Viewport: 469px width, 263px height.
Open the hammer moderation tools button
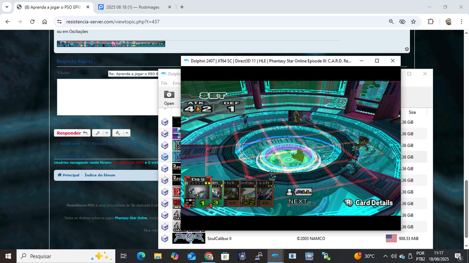(118, 133)
